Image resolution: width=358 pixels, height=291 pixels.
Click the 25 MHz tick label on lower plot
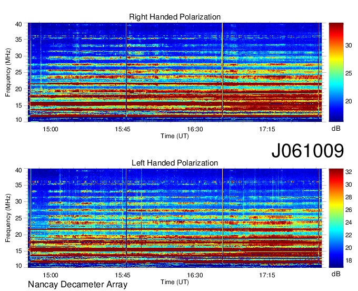(x=18, y=218)
